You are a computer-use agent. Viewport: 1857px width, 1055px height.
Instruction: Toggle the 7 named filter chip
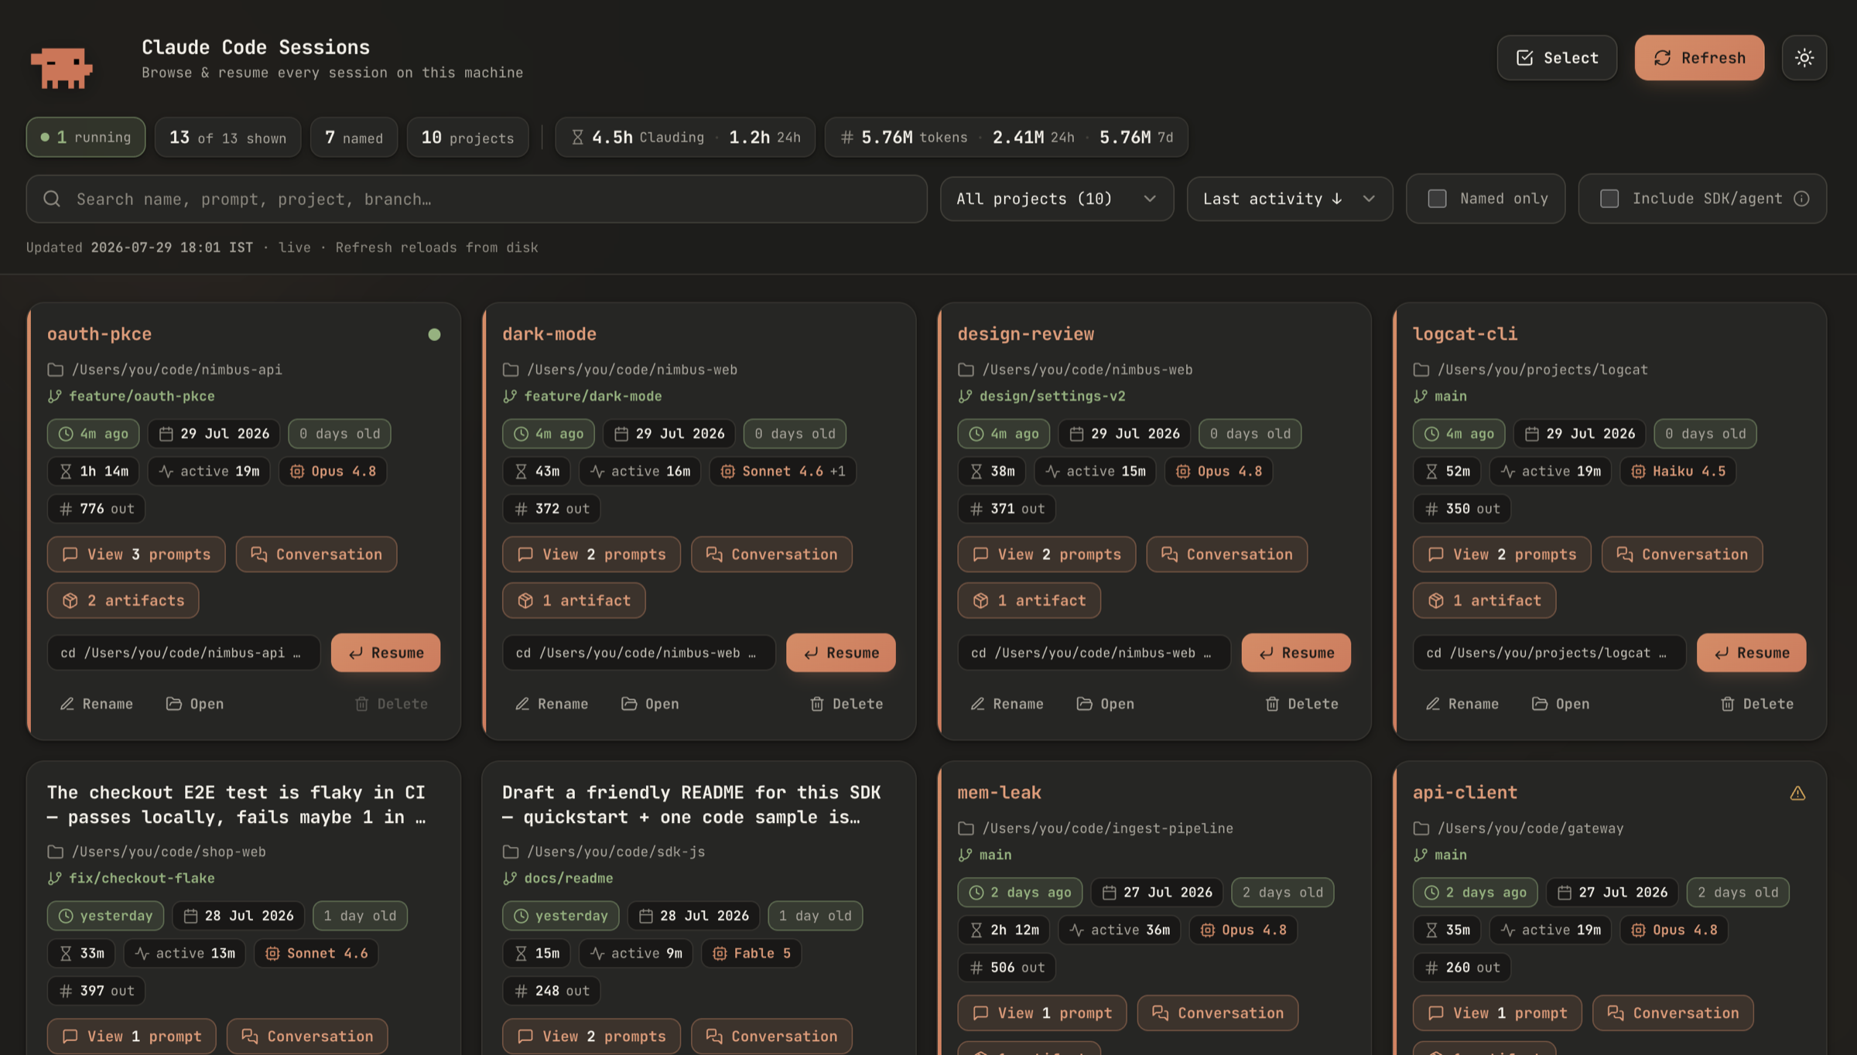pos(354,137)
